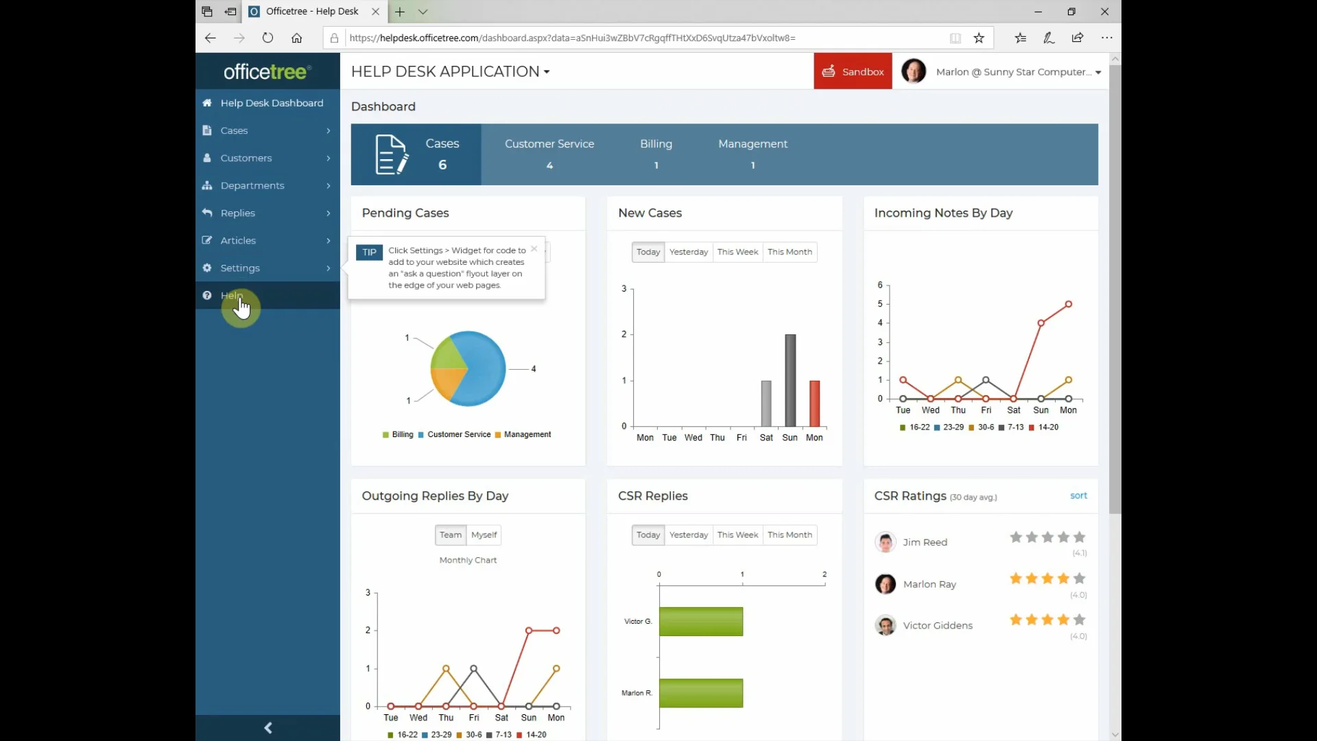Select This Month in New Cases filter
Image resolution: width=1317 pixels, height=741 pixels.
point(790,252)
